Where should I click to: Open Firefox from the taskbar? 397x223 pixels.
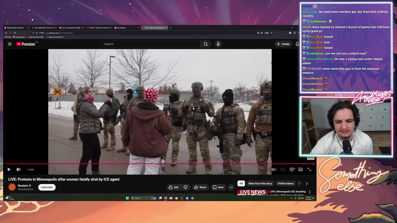(x=166, y=198)
